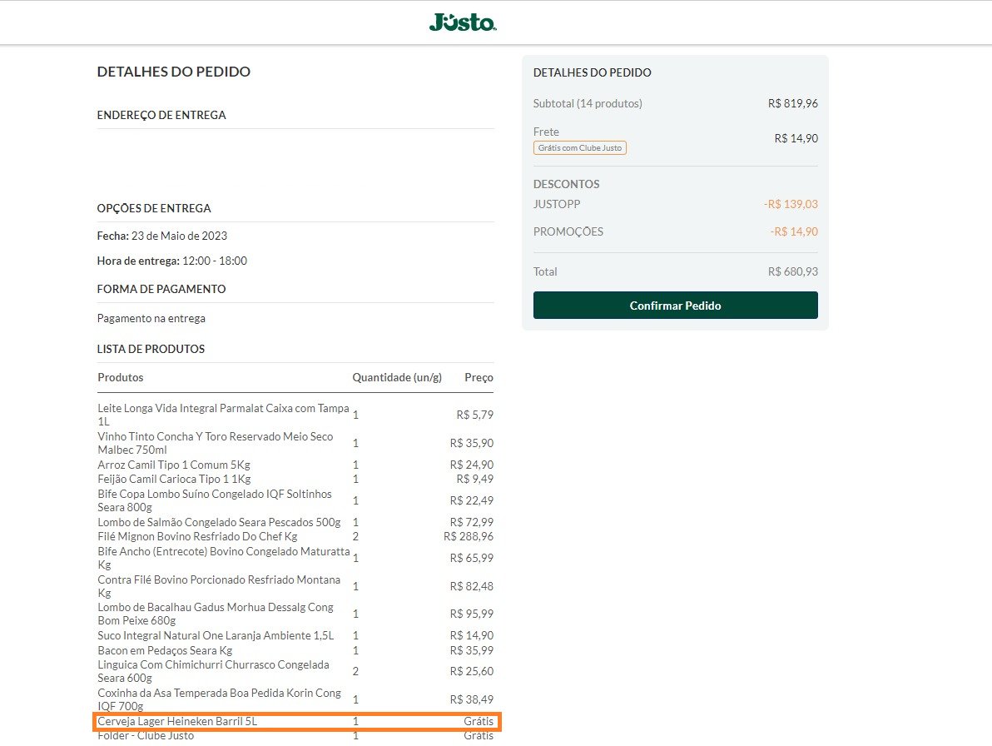This screenshot has height=746, width=992.
Task: Click the Bife Copa Lombo price R$ 22,49
Action: (471, 500)
